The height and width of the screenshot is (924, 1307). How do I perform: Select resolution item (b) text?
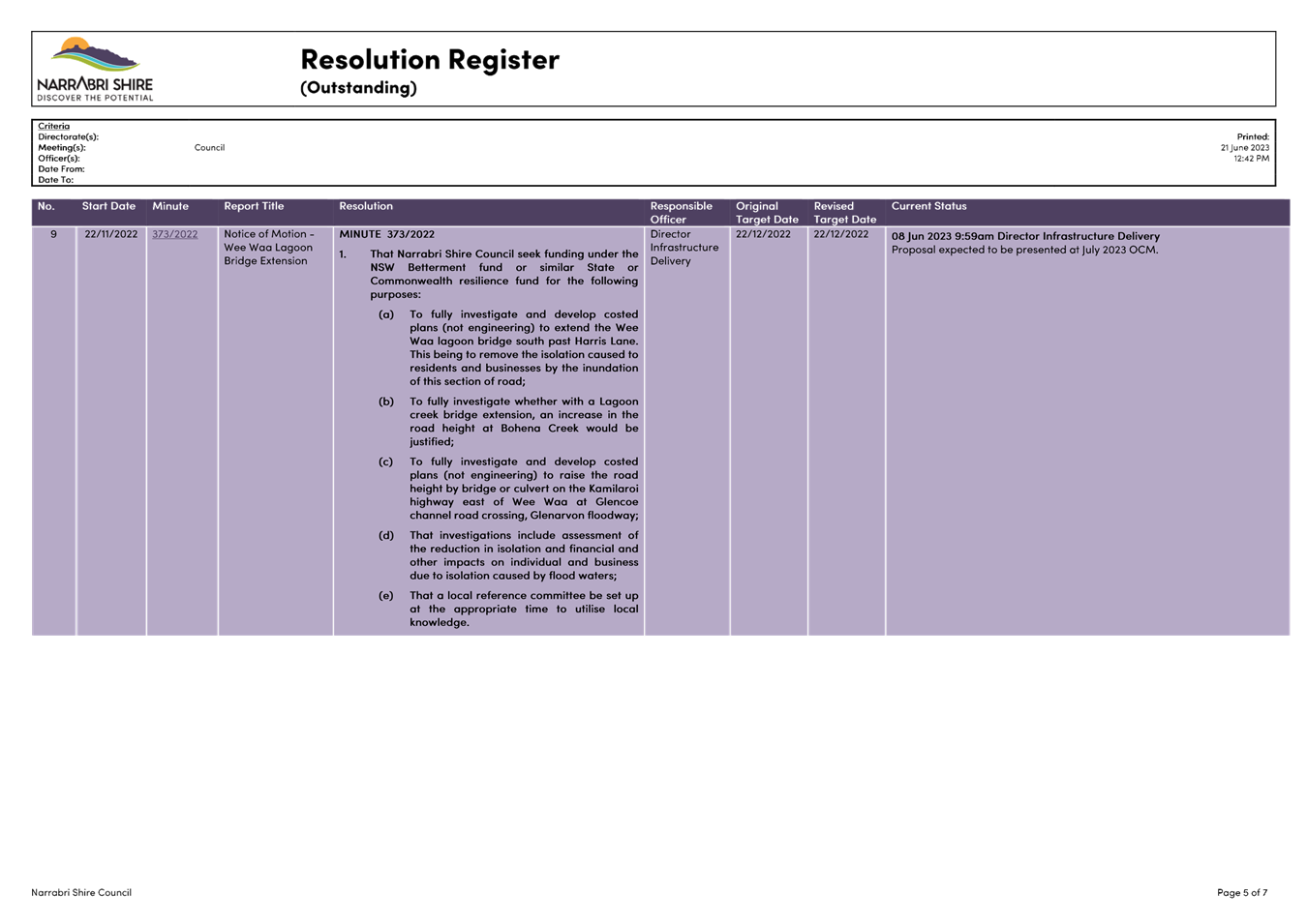tap(524, 422)
